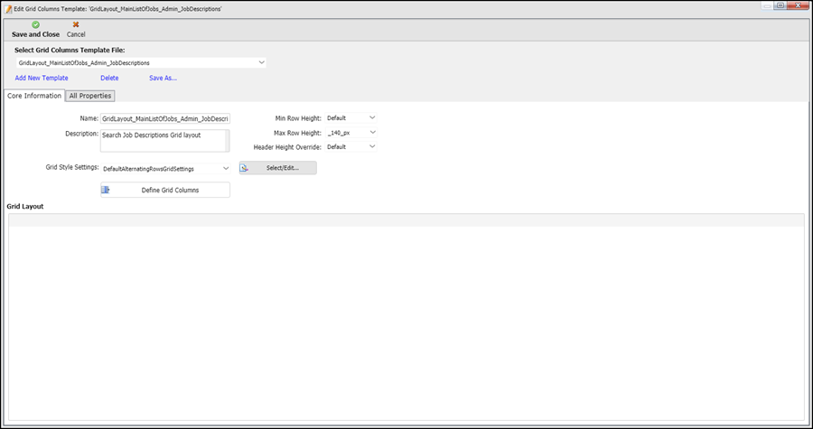Open the Min Row Height dropdown
The image size is (813, 429).
point(371,117)
